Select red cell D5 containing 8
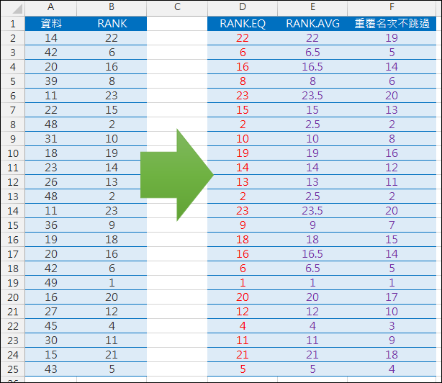The width and height of the screenshot is (442, 383). (x=243, y=81)
